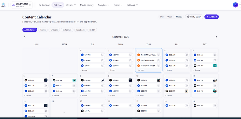Go to the Dashboard page
This screenshot has width=241, height=119.
click(x=44, y=5)
